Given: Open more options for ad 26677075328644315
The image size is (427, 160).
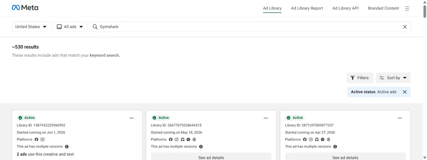Looking at the screenshot, I should [266, 118].
